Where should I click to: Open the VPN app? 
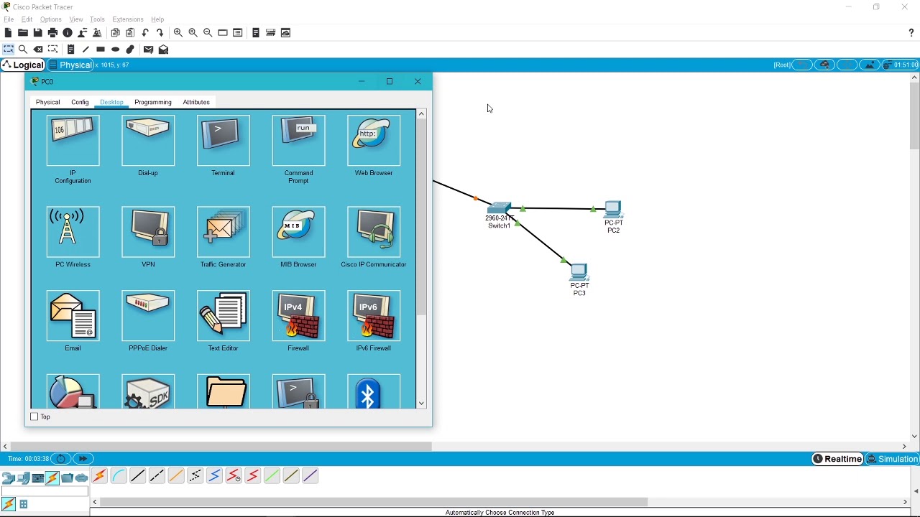pyautogui.click(x=148, y=232)
